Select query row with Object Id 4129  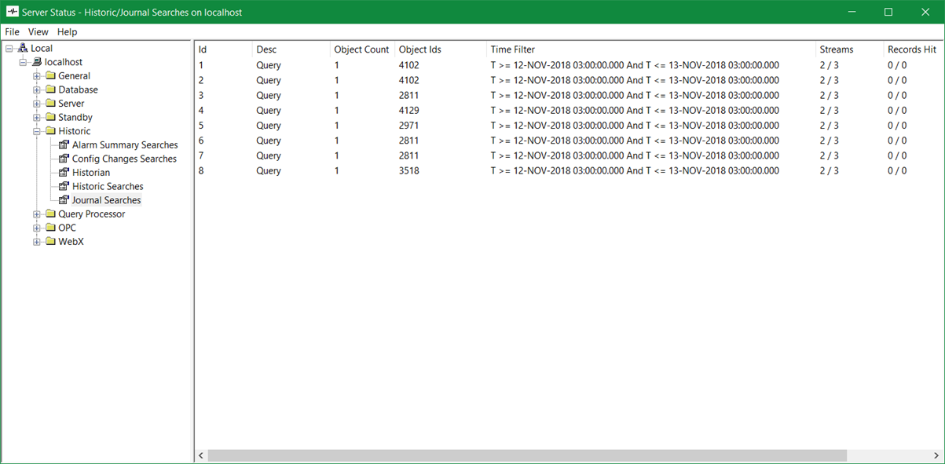[x=408, y=111]
